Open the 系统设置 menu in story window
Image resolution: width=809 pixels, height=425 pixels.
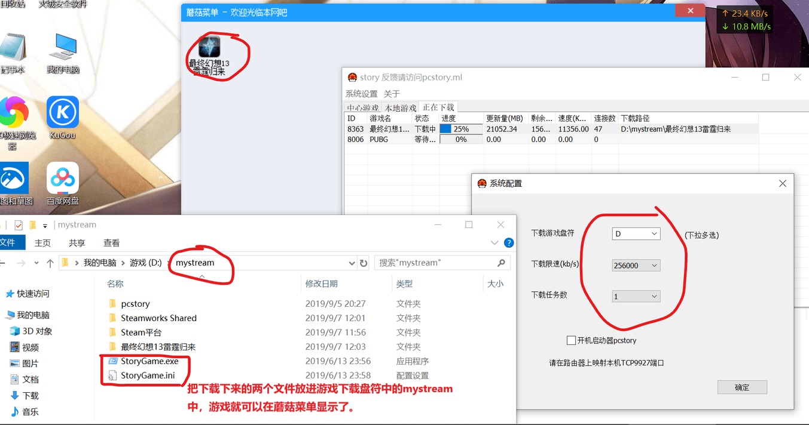coord(361,94)
